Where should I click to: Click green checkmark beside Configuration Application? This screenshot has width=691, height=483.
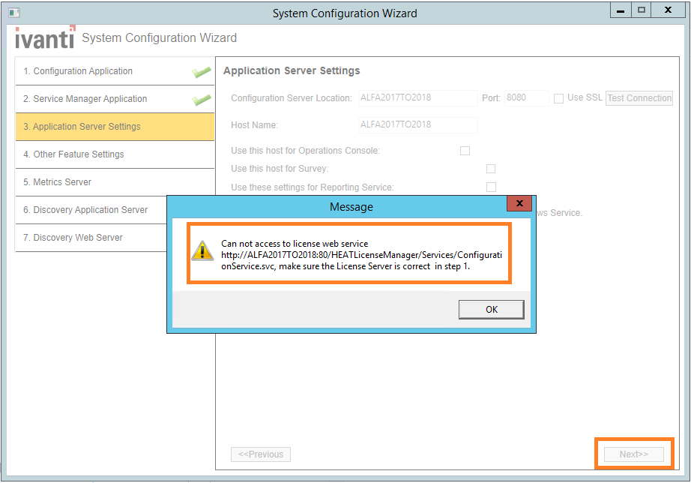tap(201, 72)
